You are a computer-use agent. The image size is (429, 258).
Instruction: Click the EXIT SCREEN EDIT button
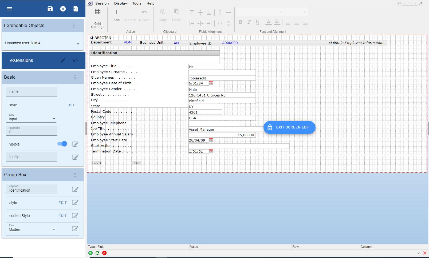point(289,127)
